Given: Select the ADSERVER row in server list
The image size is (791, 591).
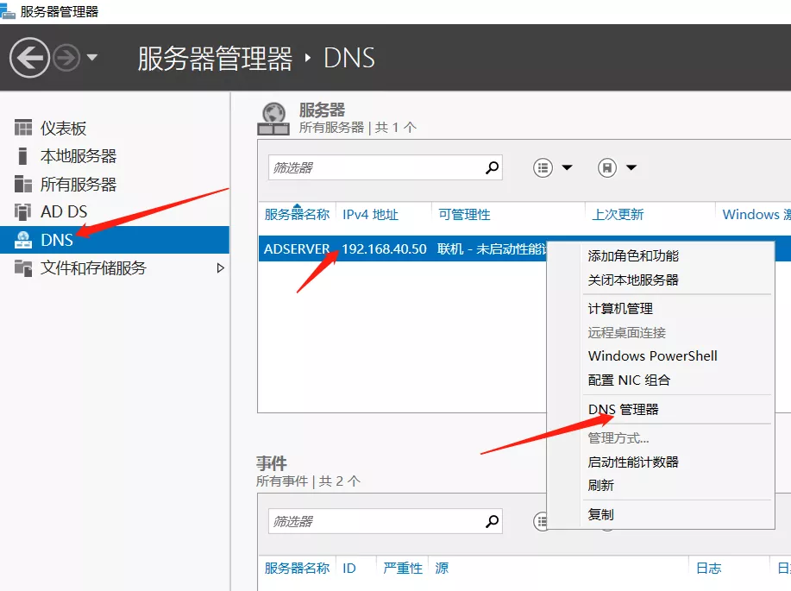Looking at the screenshot, I should click(297, 249).
